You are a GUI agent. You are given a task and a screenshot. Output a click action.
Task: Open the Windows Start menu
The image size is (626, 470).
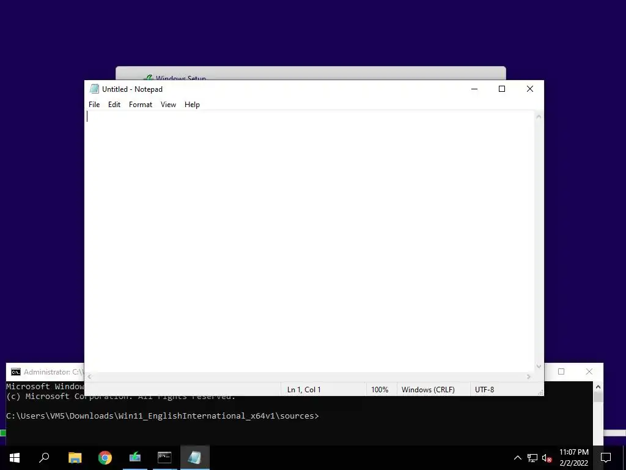15,458
